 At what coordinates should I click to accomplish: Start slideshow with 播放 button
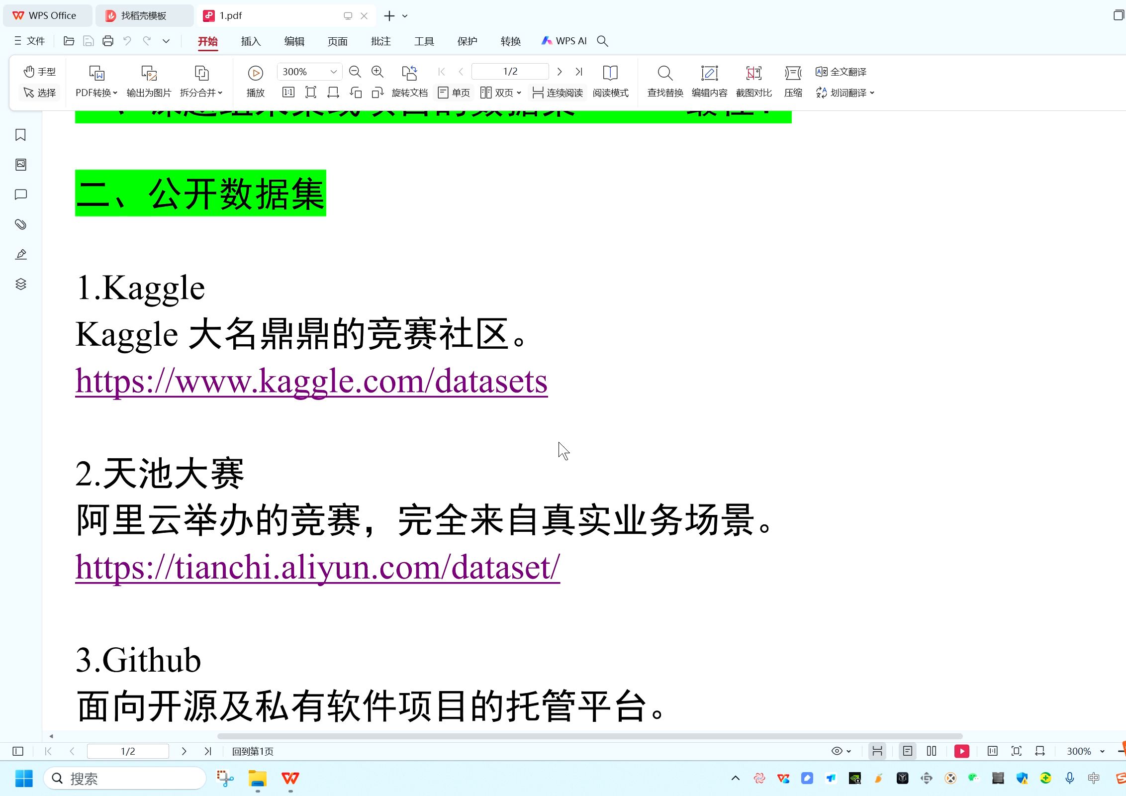(255, 82)
